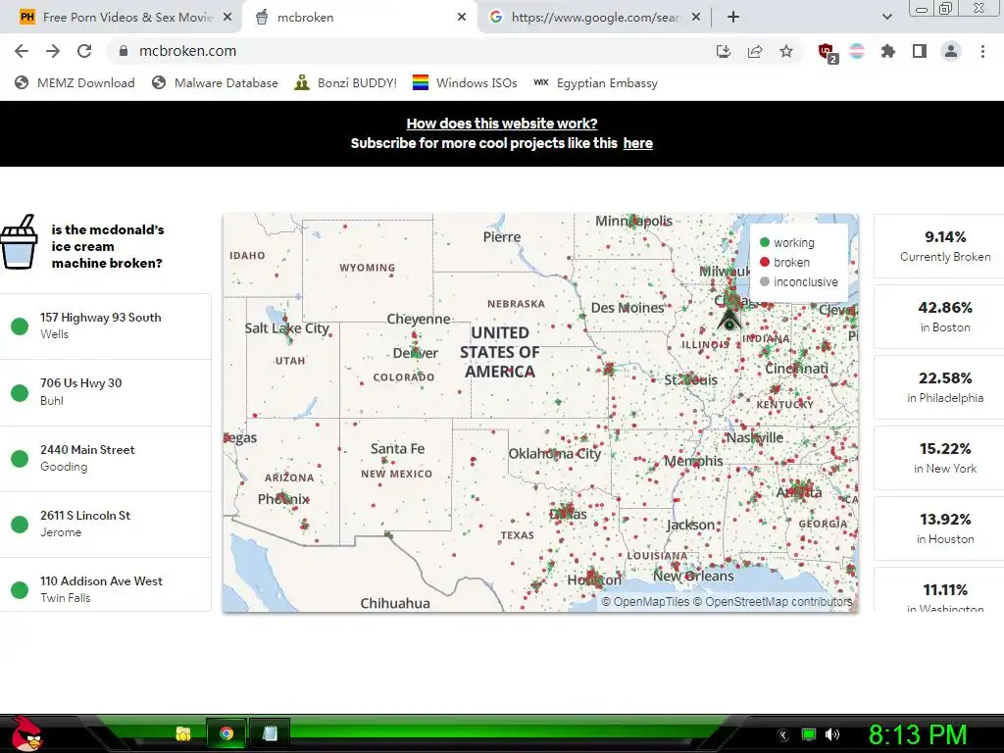Select the 110 Addison Ave West location
Screen dimensions: 1004x753
coord(105,584)
